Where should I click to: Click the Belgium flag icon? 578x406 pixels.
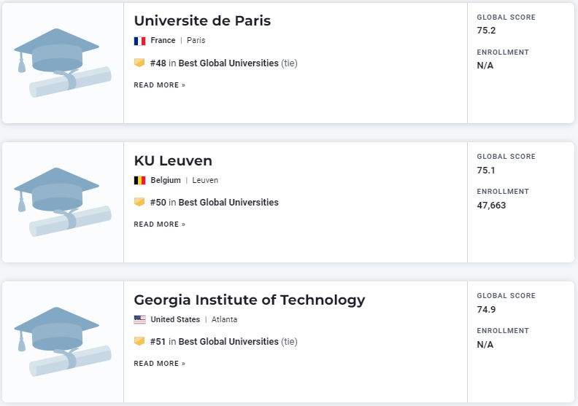(x=139, y=180)
